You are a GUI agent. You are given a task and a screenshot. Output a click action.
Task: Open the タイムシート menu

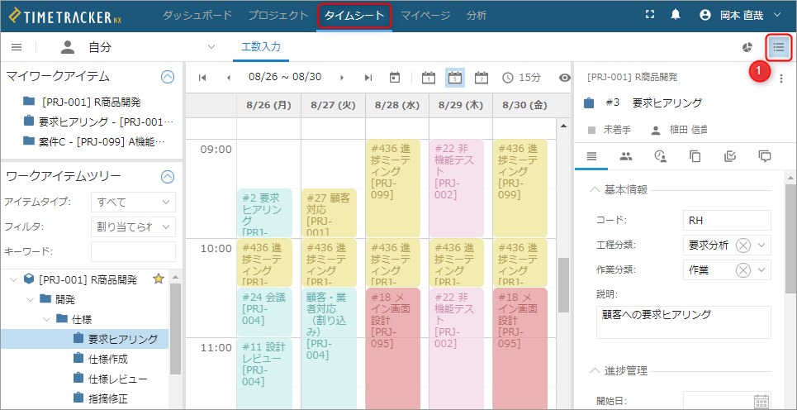coord(355,16)
